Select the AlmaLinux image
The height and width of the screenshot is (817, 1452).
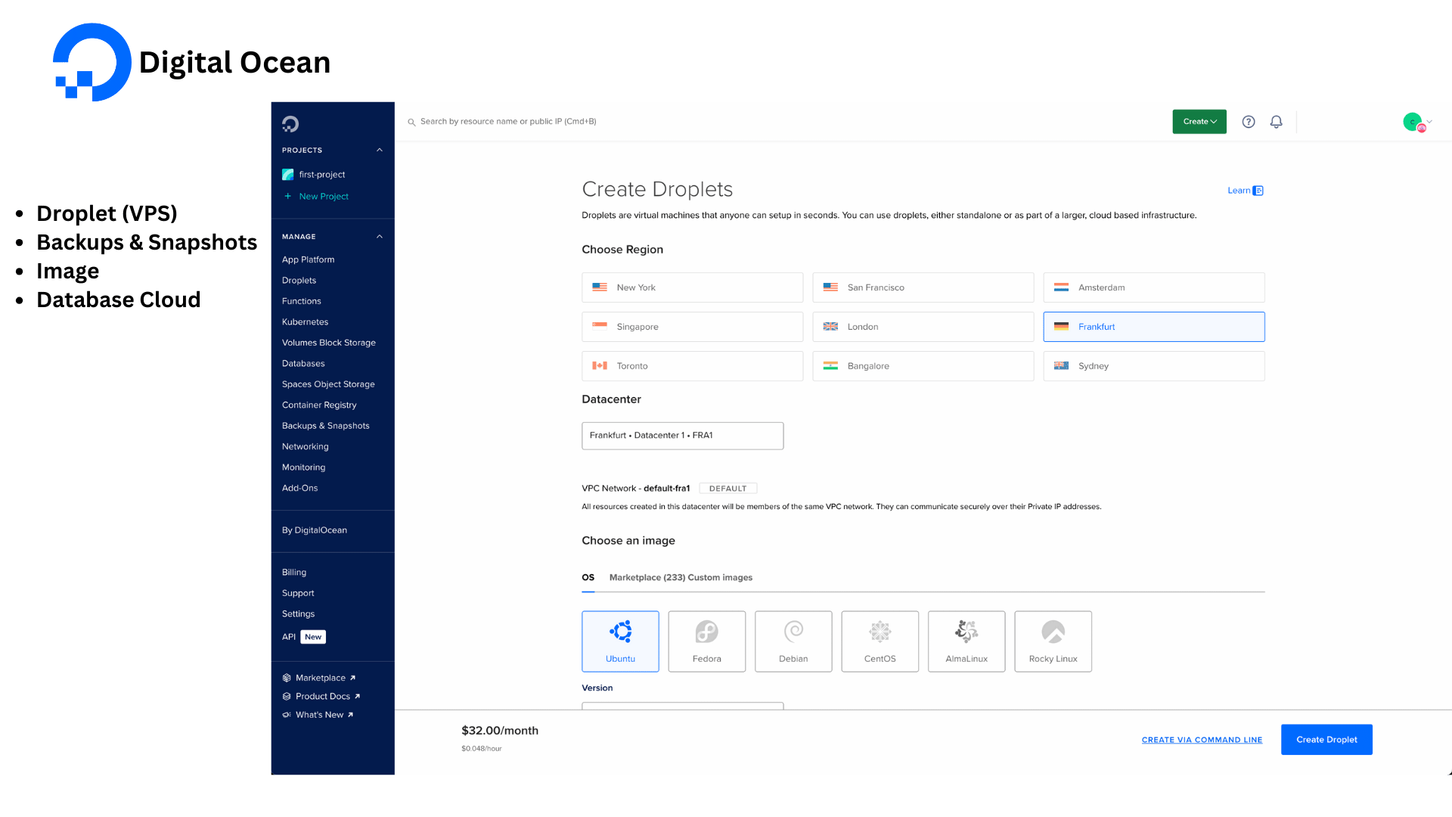pos(966,641)
